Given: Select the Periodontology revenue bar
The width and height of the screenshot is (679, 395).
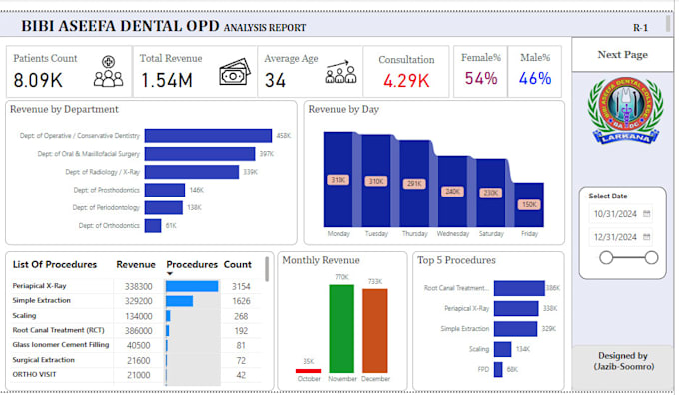Looking at the screenshot, I should click(163, 208).
